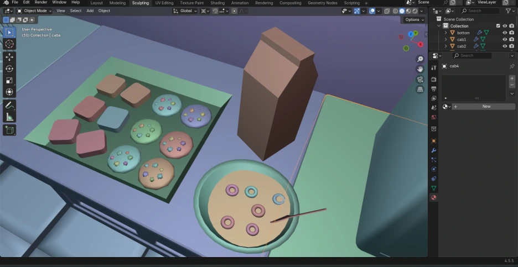518x267 pixels.
Task: Open the View Layer properties tab
Action: point(434,98)
